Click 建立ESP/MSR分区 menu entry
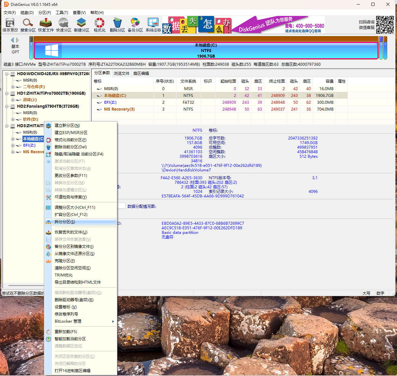Viewport: 397px width, 376px height. 81,133
